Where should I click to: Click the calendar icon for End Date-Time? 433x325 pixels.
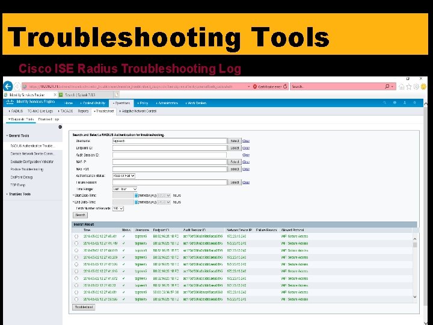(136, 202)
